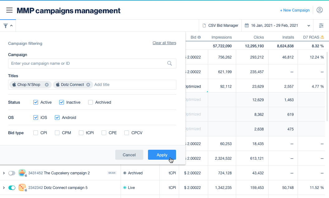Click the D7 ROAS warning icon
329x198 pixels.
pos(322,37)
